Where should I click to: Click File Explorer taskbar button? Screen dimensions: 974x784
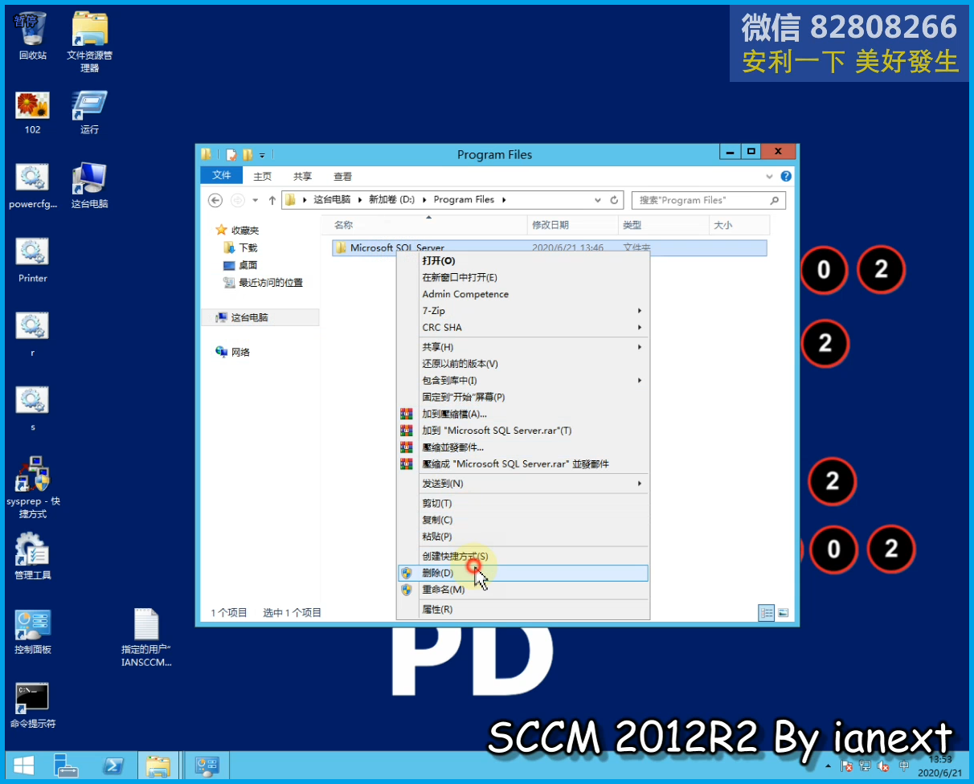[x=158, y=765]
